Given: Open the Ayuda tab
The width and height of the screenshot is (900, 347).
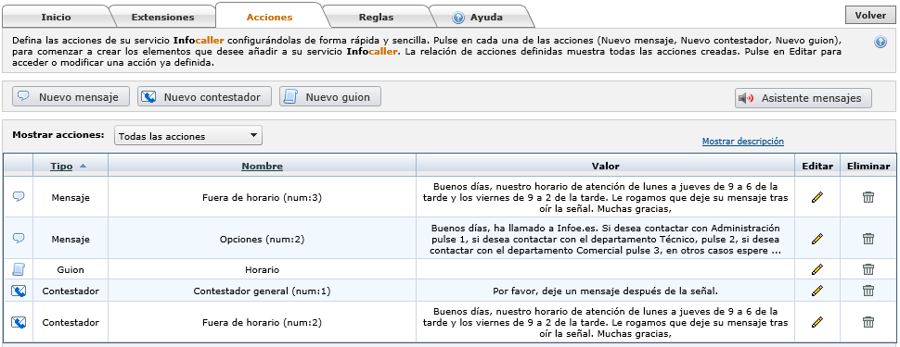Looking at the screenshot, I should tap(486, 18).
